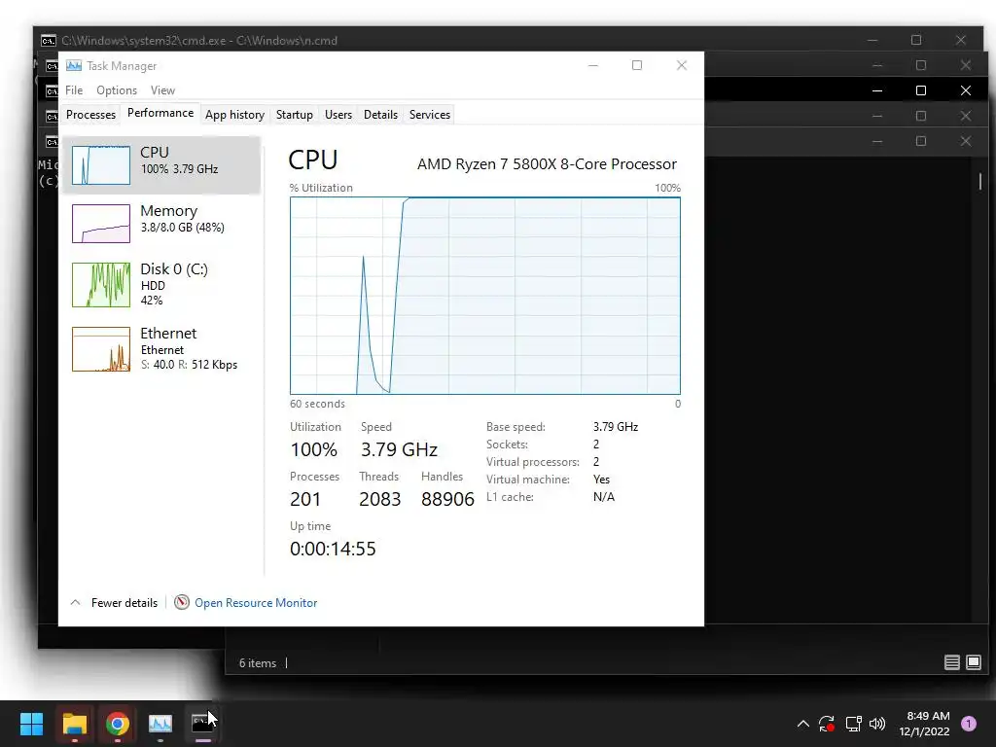Image resolution: width=996 pixels, height=747 pixels.
Task: Minimize the Task Manager window
Action: [x=593, y=65]
